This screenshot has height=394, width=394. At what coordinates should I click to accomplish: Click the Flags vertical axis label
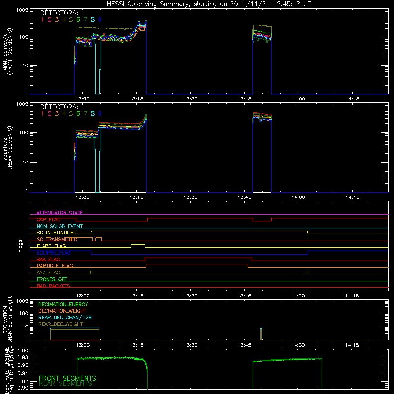pos(20,246)
